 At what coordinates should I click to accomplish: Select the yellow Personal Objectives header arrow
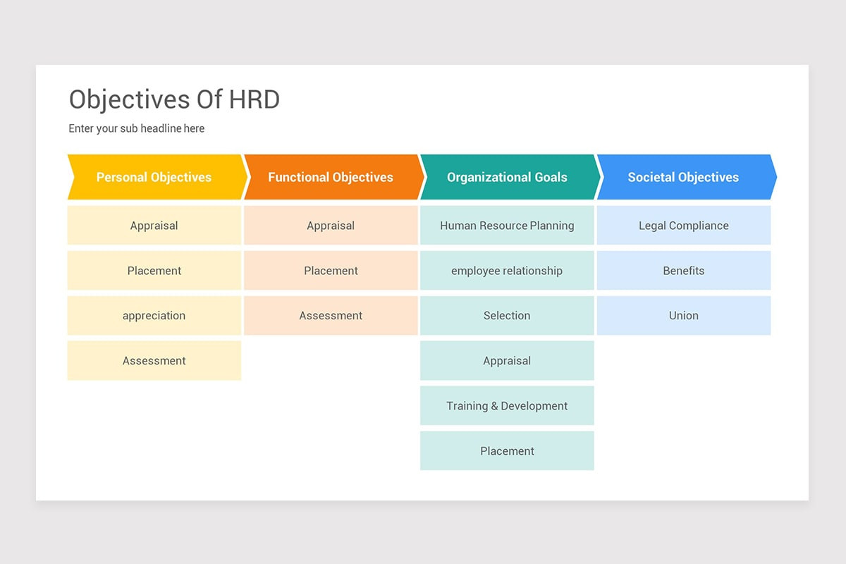point(158,177)
